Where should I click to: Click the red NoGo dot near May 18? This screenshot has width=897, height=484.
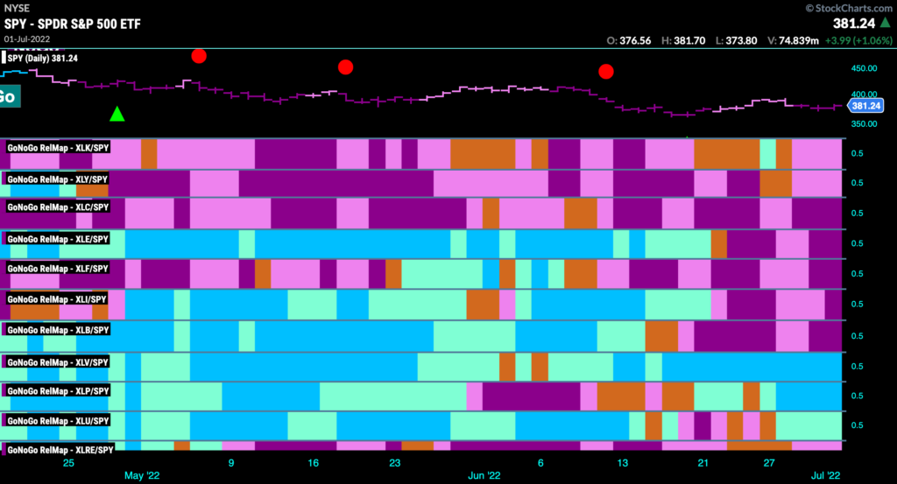pos(345,67)
